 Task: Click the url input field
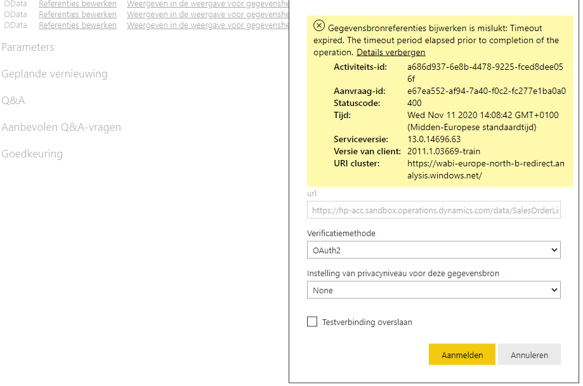point(433,210)
